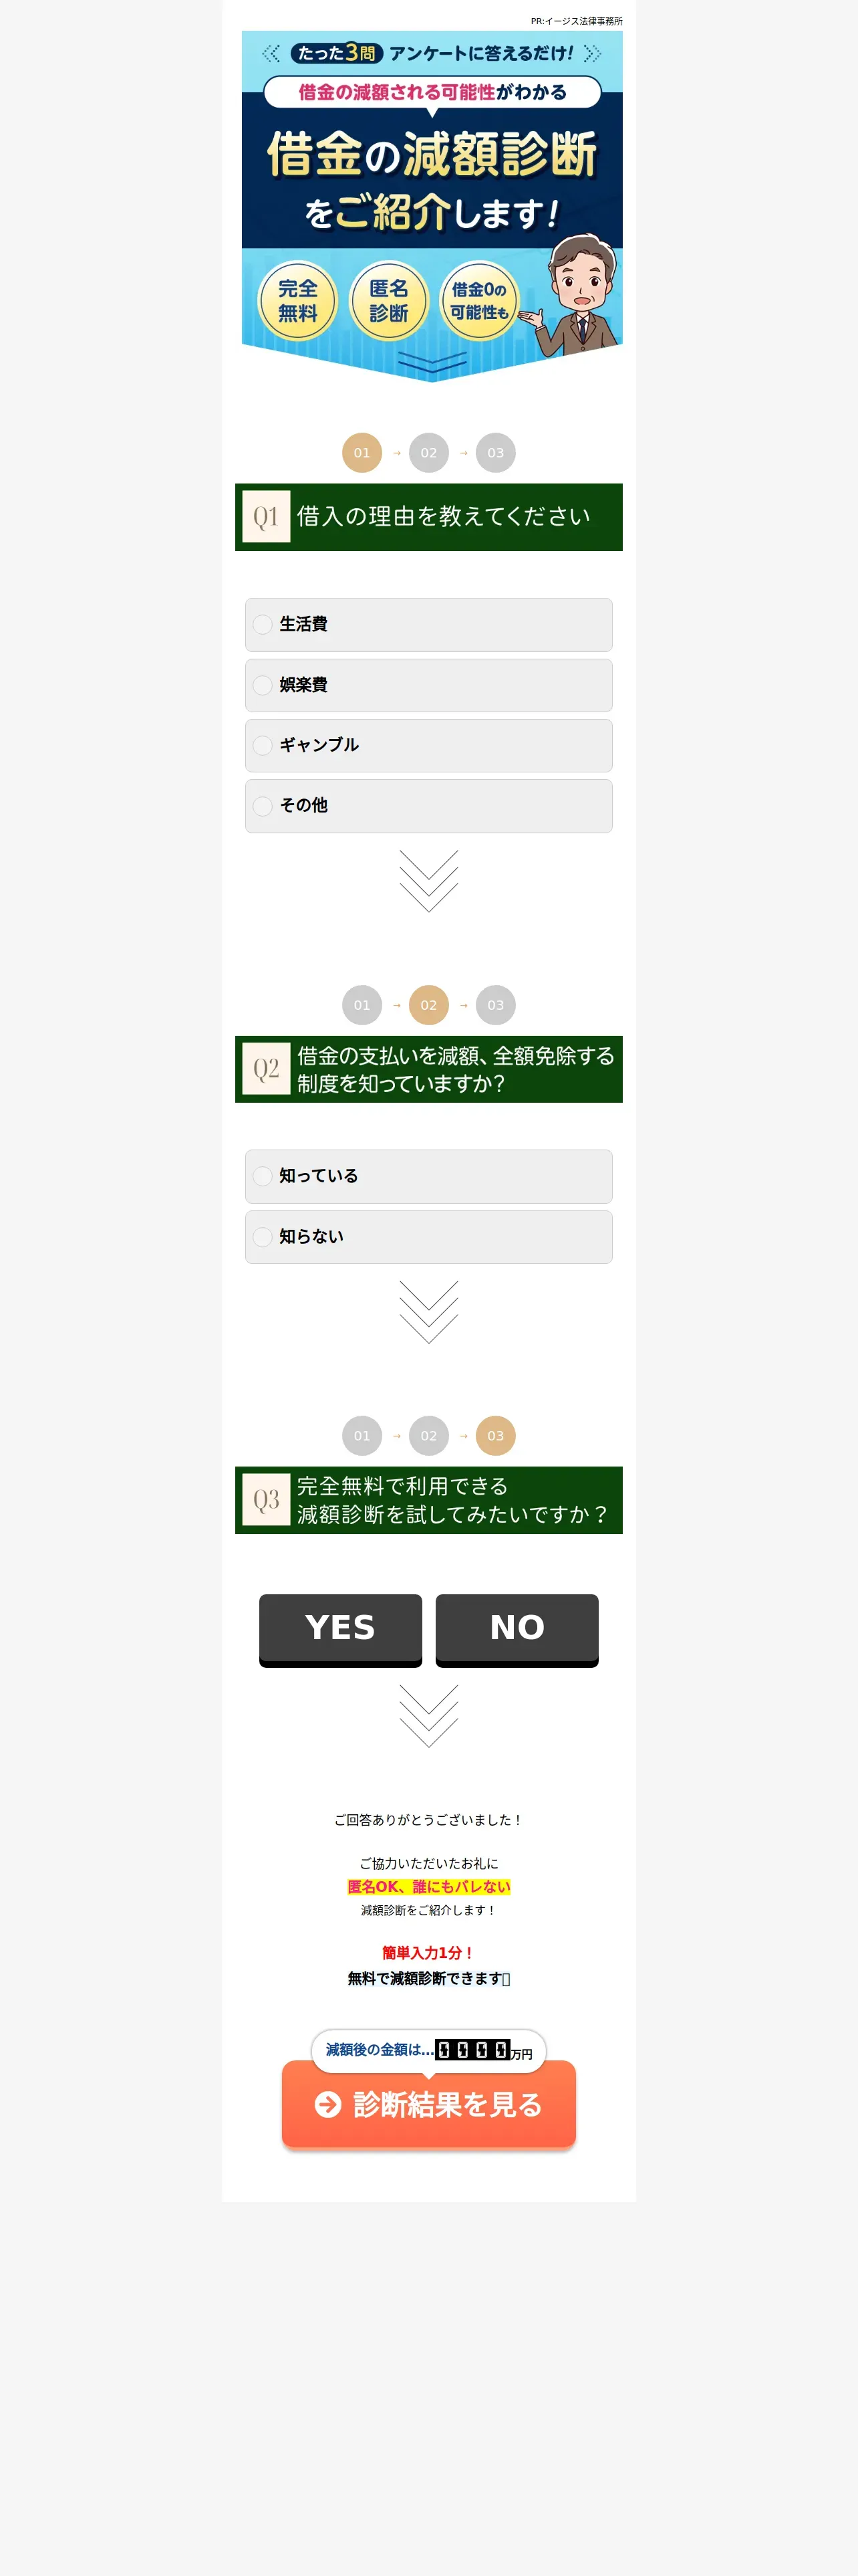Screen dimensions: 858x2576
Task: Click the NO button
Action: point(517,1630)
